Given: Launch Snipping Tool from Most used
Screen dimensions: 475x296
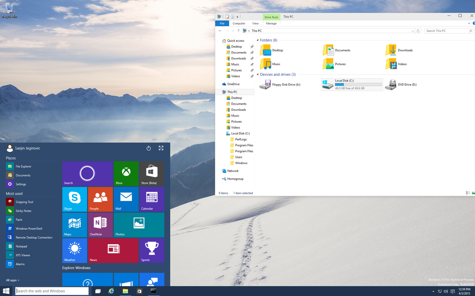Looking at the screenshot, I should (x=31, y=202).
